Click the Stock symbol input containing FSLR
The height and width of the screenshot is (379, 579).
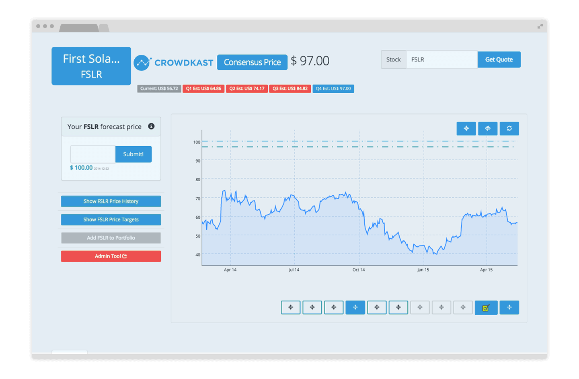point(442,59)
